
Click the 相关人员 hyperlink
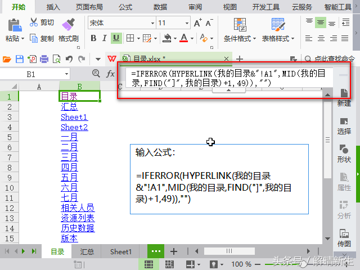(x=78, y=208)
